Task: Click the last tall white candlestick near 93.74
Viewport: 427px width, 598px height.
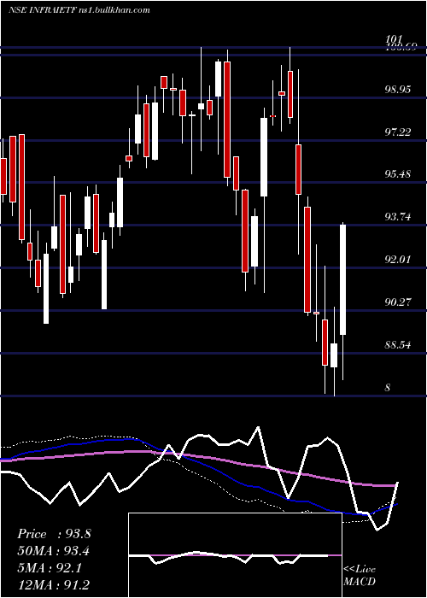Action: 342,279
